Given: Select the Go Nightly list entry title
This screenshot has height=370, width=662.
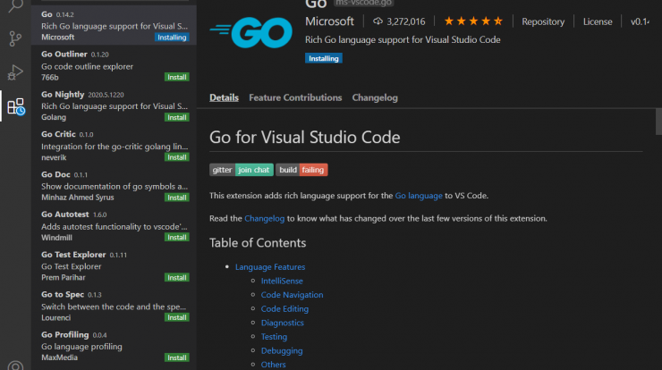Looking at the screenshot, I should click(x=63, y=95).
